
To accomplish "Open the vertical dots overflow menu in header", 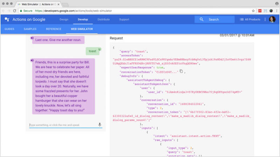I will 265,19.
